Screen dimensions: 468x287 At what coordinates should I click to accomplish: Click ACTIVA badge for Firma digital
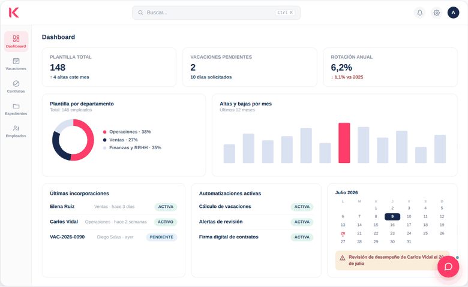pyautogui.click(x=302, y=237)
